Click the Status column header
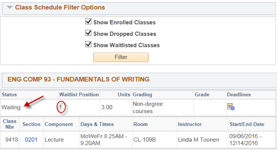The image size is (277, 150). coord(9,95)
